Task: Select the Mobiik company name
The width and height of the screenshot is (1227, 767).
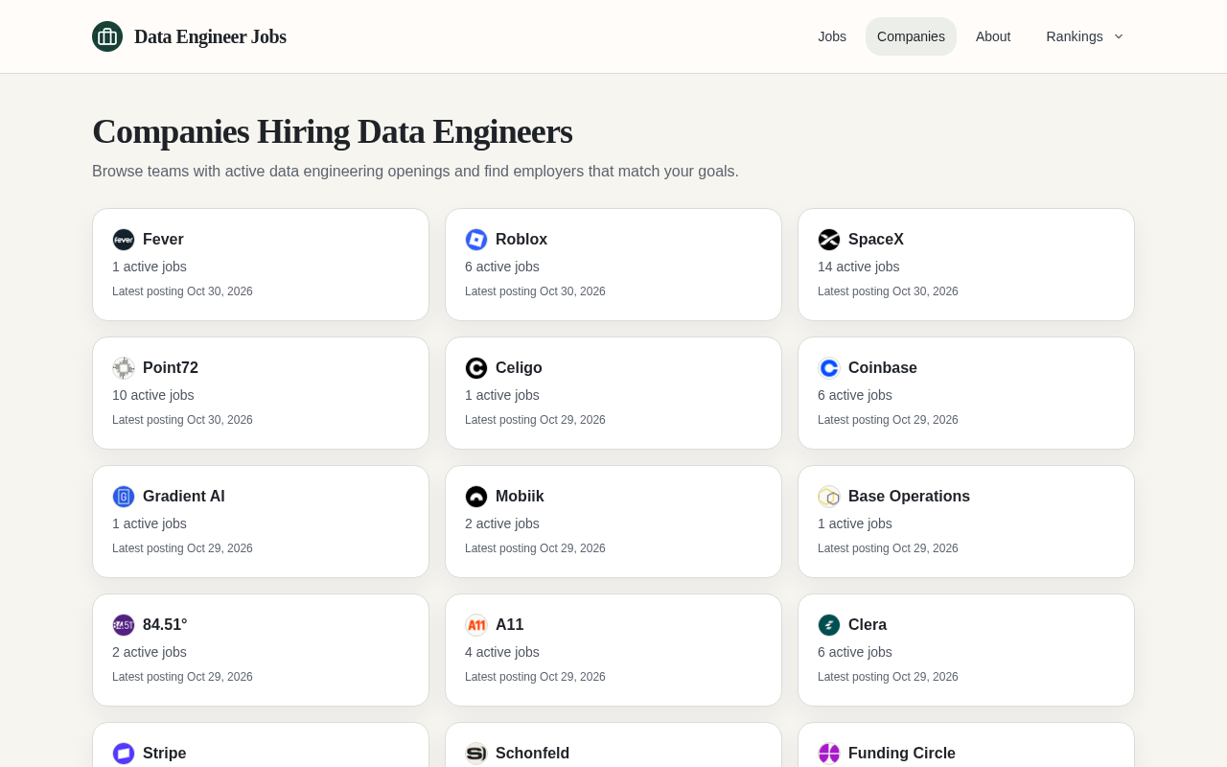Action: point(520,497)
